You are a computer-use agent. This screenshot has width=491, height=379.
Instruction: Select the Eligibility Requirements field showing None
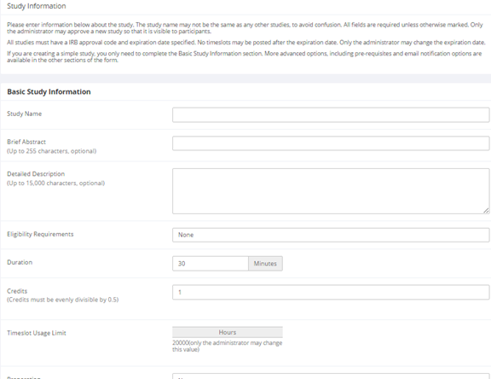(331, 235)
